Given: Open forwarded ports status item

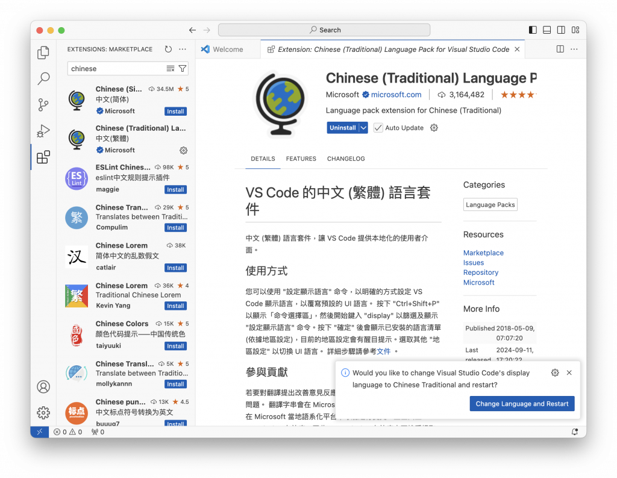Looking at the screenshot, I should tap(98, 432).
